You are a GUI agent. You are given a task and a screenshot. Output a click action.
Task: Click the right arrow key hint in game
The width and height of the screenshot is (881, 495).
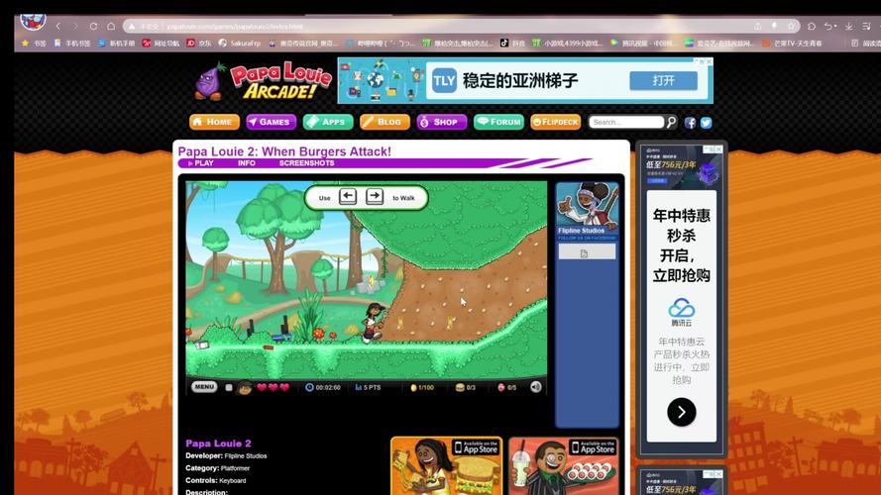coord(375,197)
